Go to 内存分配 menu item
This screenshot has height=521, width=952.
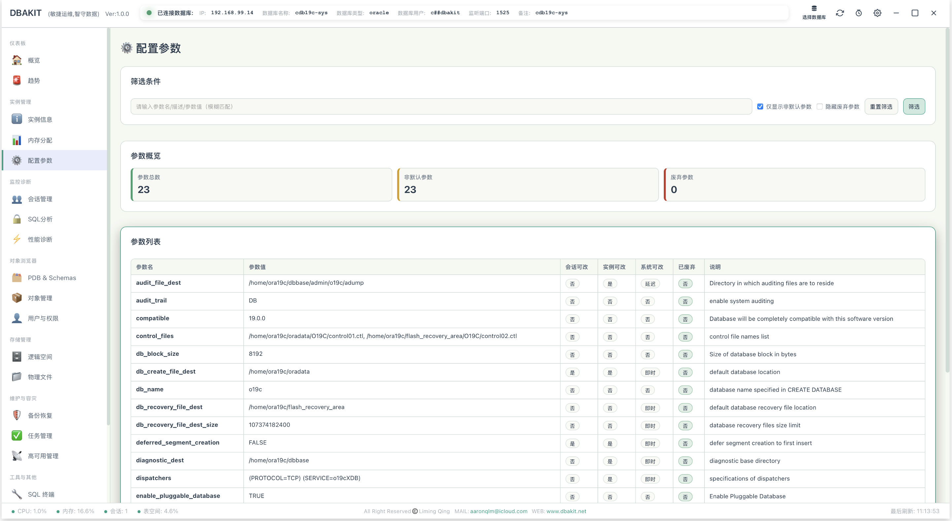[54, 140]
